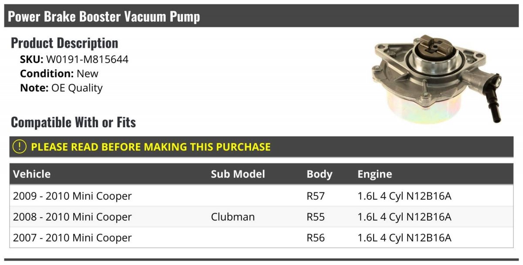The height and width of the screenshot is (265, 523).
Task: Select the Power Brake Booster Vacuum Pump title
Action: [x=104, y=17]
